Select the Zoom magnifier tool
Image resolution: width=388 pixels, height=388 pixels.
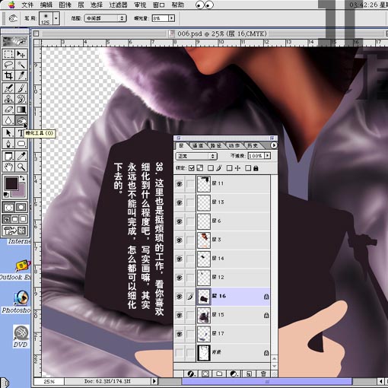(21, 167)
